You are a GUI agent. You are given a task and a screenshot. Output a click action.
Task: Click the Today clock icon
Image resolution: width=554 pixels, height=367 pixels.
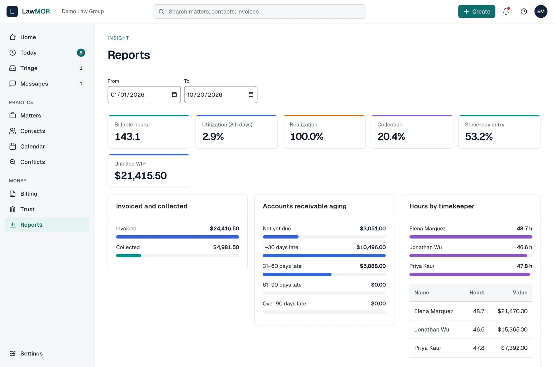point(12,53)
